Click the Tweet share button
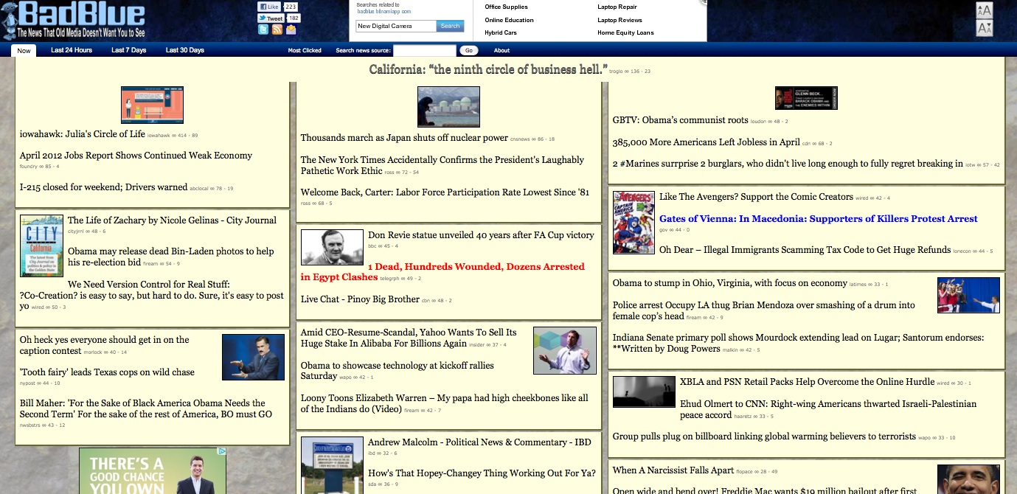1017x494 pixels. (271, 18)
